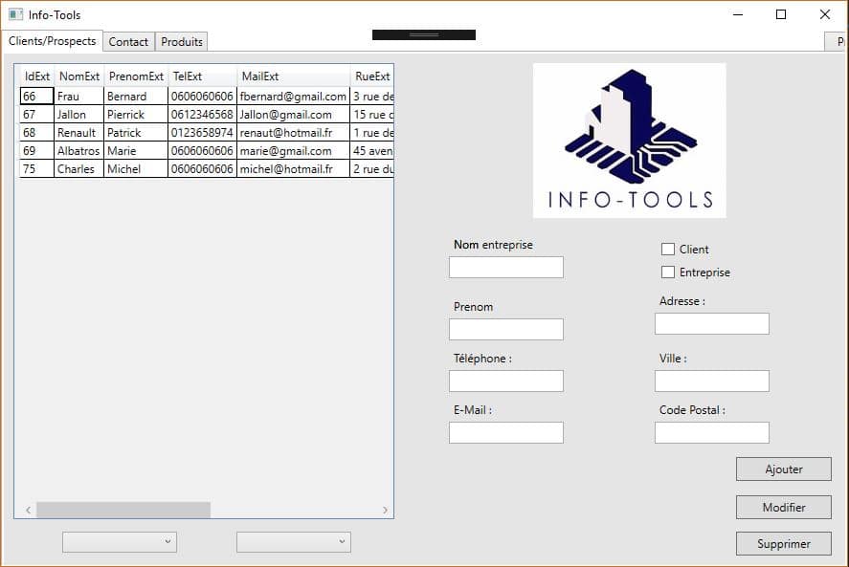Select the 0123658974 phone cell

point(203,133)
